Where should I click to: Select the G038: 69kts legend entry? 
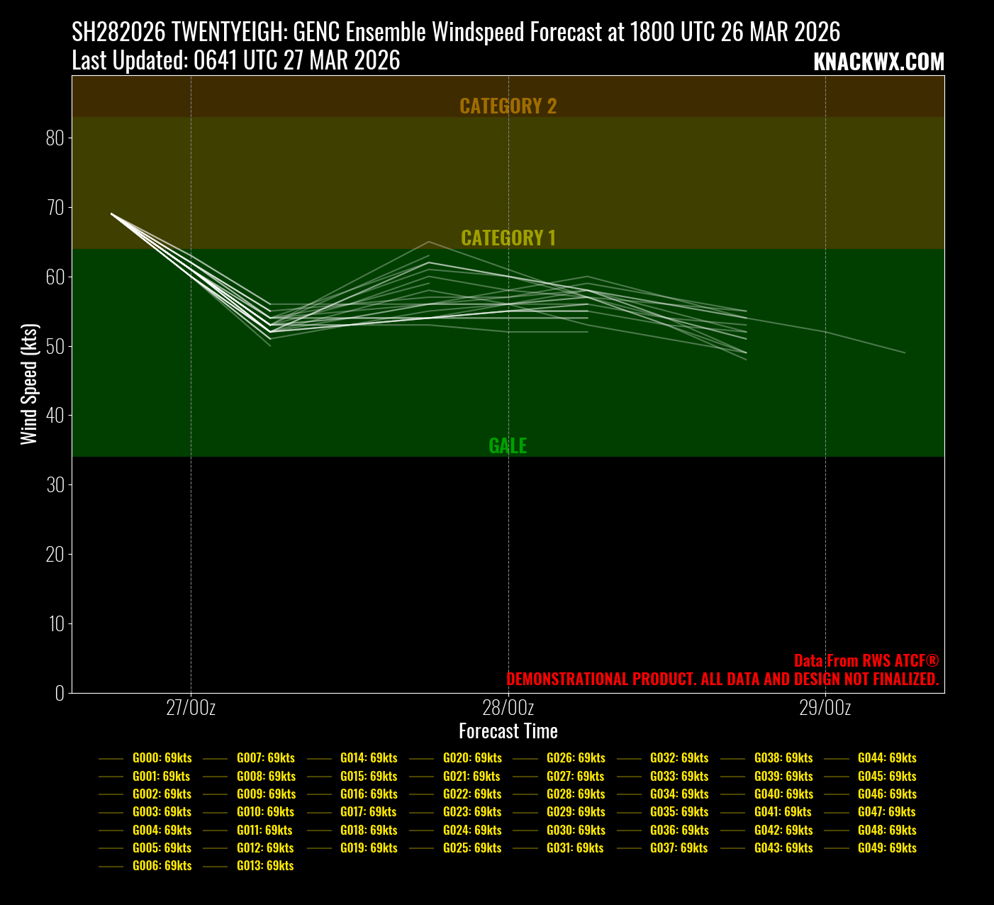783,758
